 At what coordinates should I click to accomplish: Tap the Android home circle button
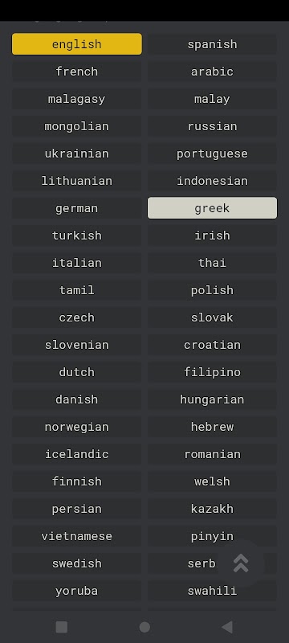click(144, 627)
